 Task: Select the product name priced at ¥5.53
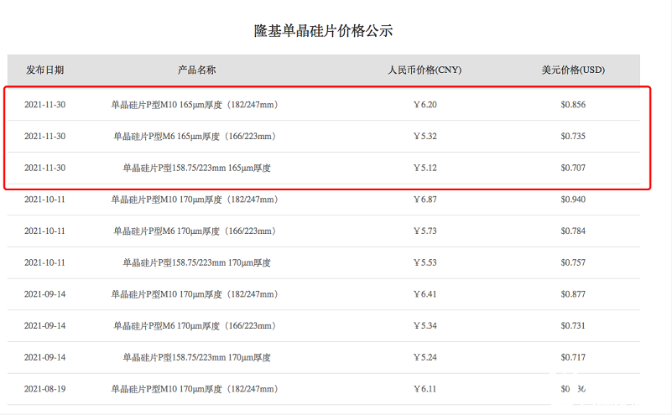tap(196, 263)
